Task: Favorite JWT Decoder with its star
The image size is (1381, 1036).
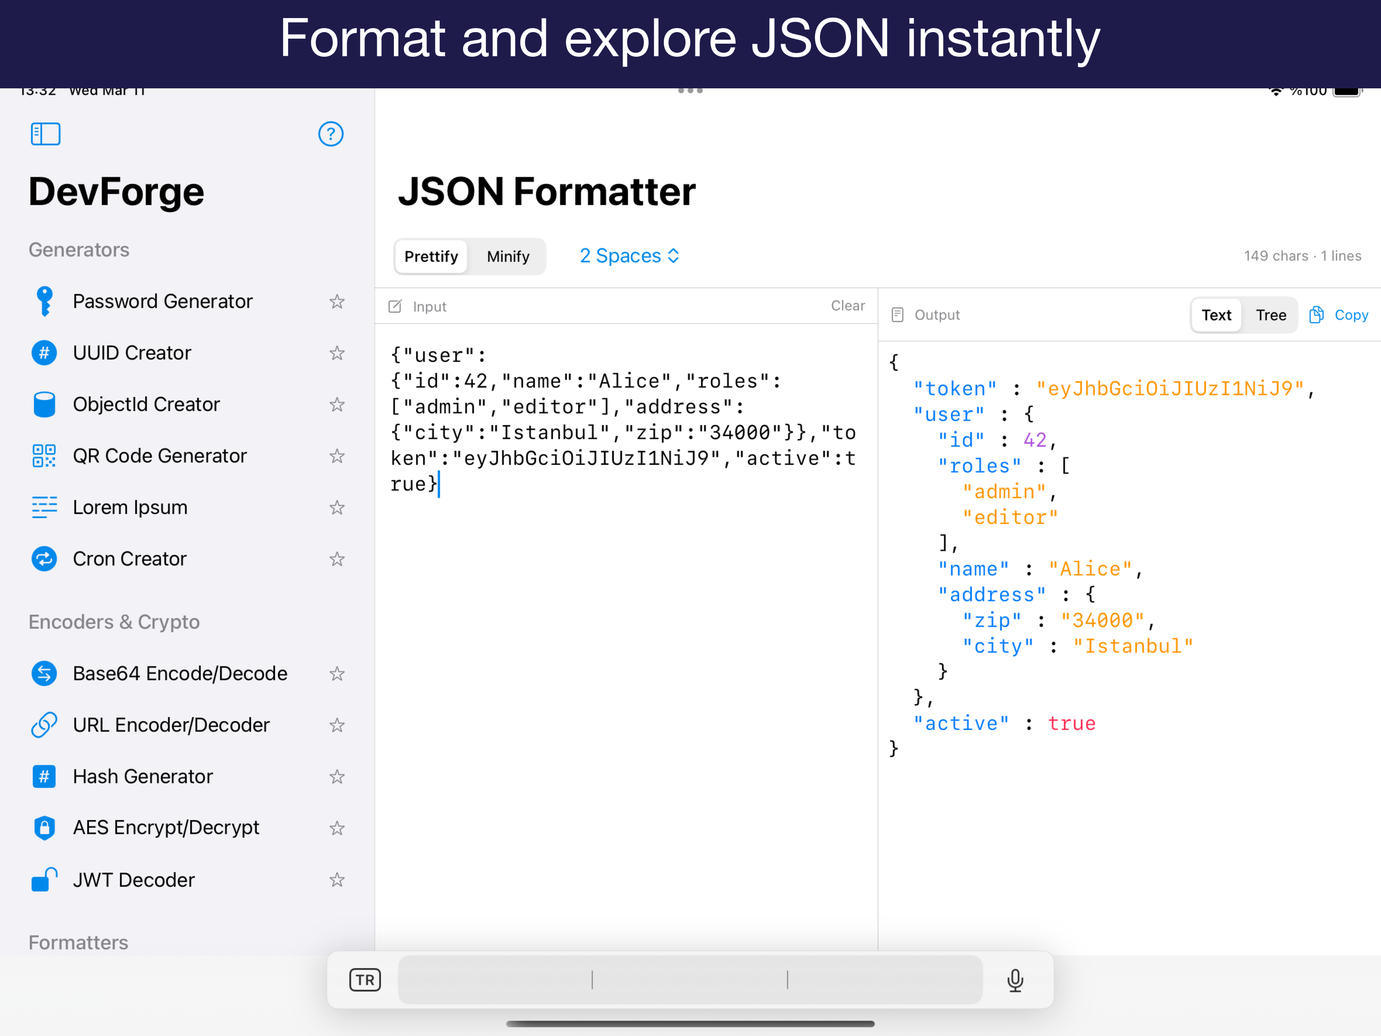Action: [337, 879]
